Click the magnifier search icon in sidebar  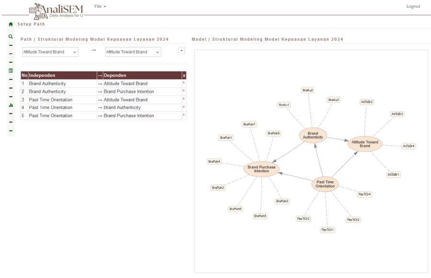pos(11,36)
